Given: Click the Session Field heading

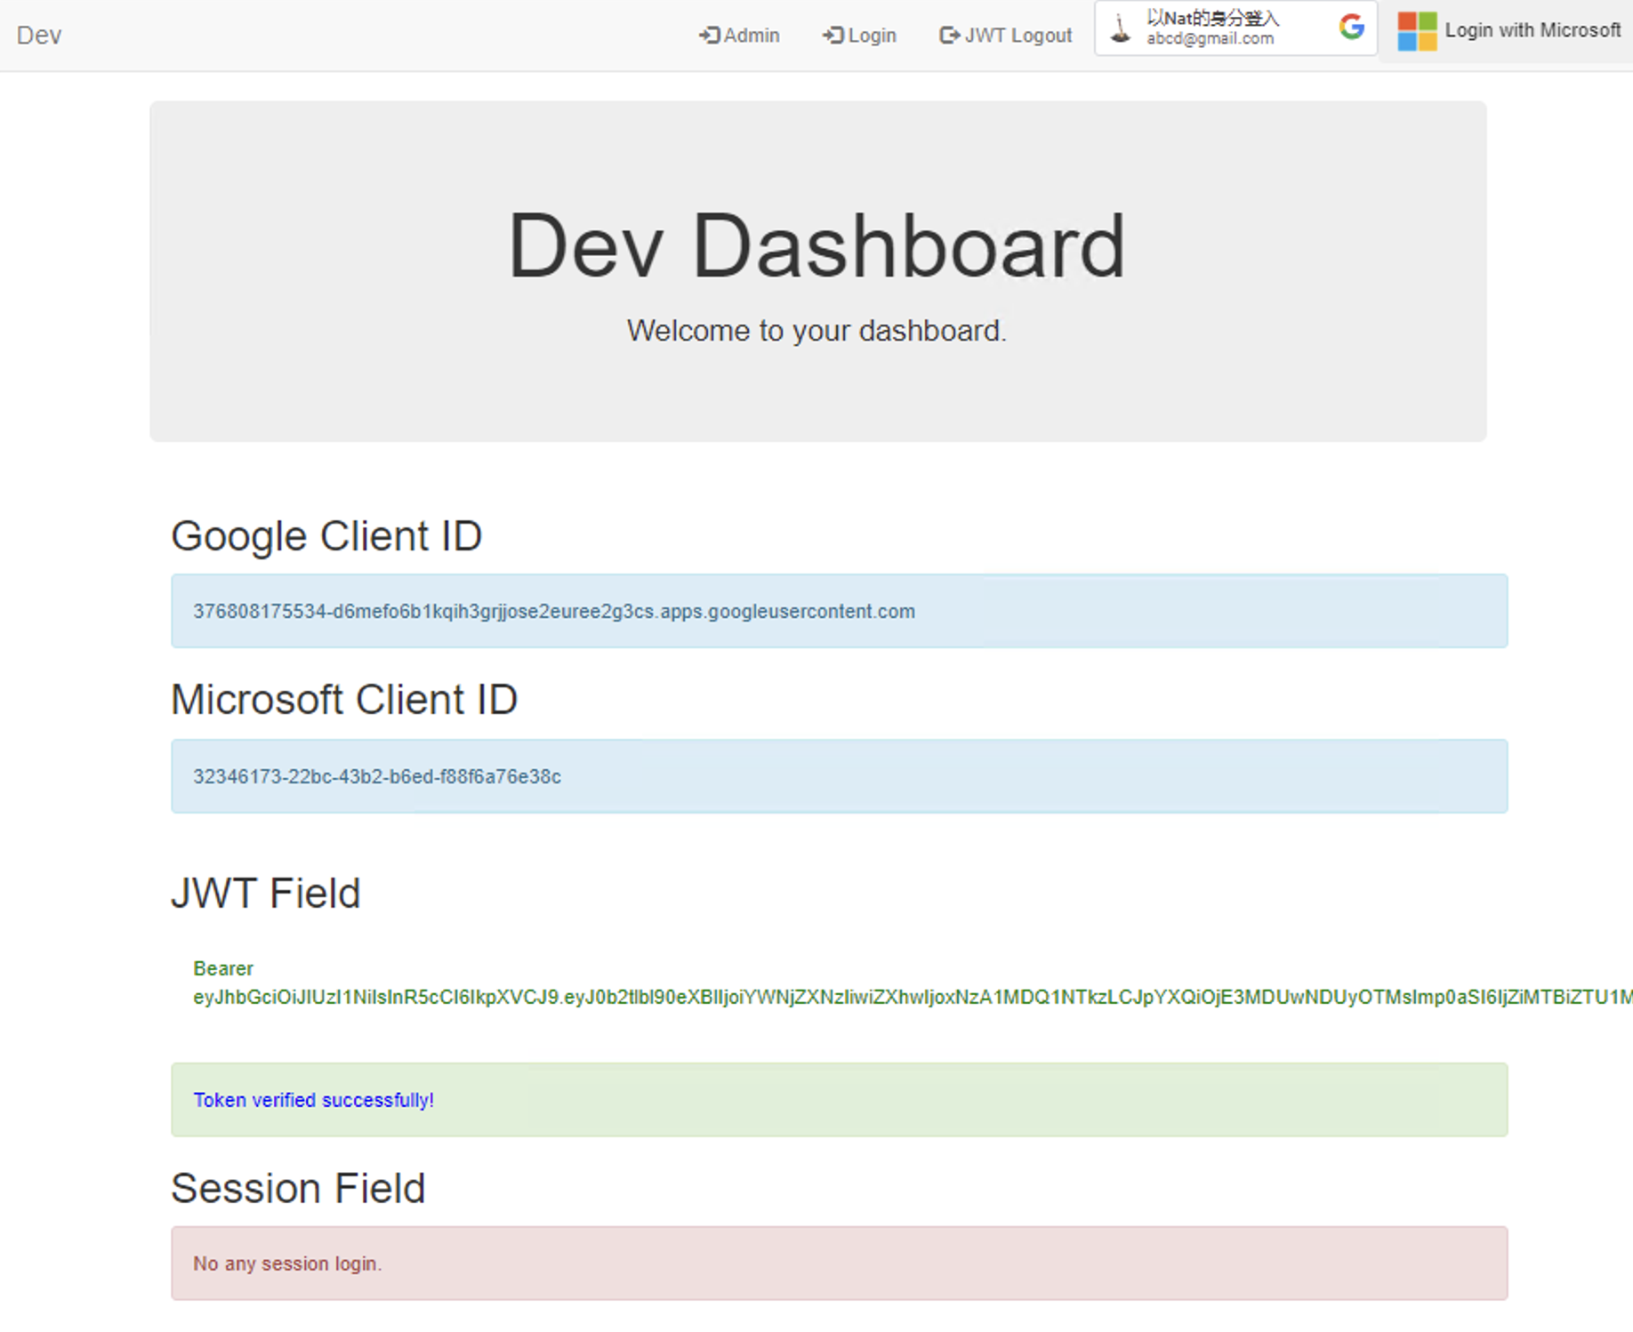Looking at the screenshot, I should (x=298, y=1188).
